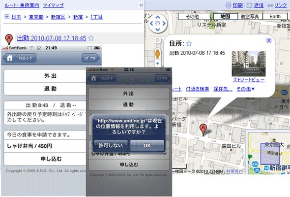Open the 東京都 breadcrumb link
This screenshot has height=197, width=290.
36,17
